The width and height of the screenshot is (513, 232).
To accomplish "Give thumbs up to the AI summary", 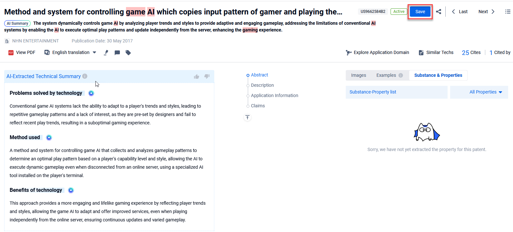I will tap(197, 76).
